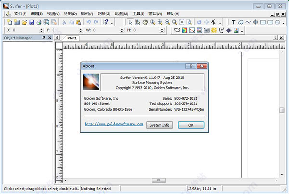Screen dimensions: 289x194
Task: Click the About dialog help button
Action: (x=191, y=66)
